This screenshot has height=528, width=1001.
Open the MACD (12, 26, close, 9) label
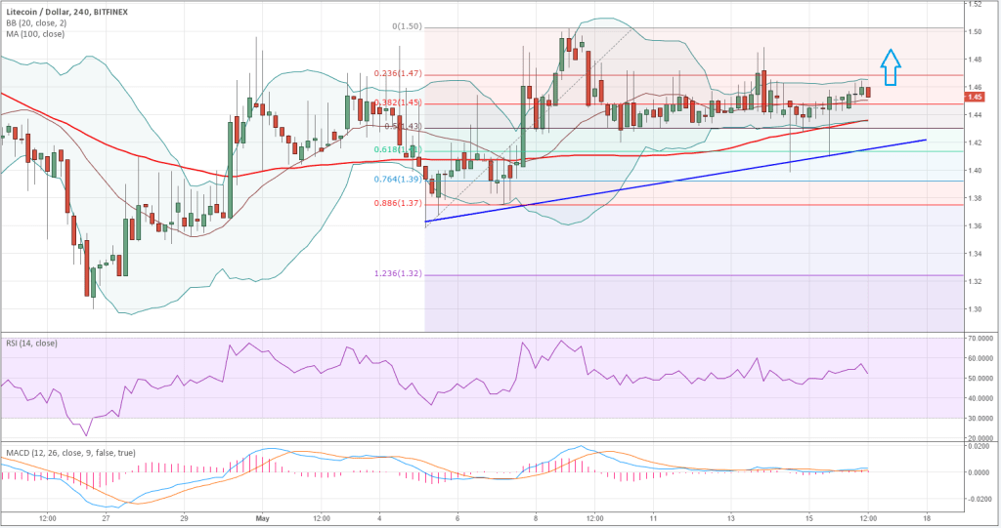tap(70, 453)
